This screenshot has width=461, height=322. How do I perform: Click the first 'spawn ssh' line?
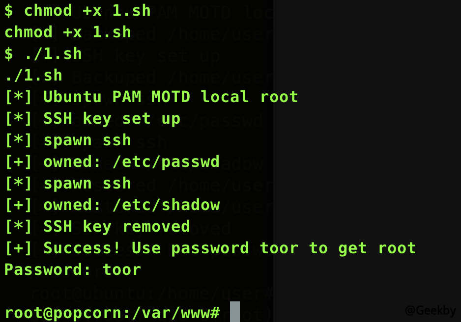tap(68, 140)
